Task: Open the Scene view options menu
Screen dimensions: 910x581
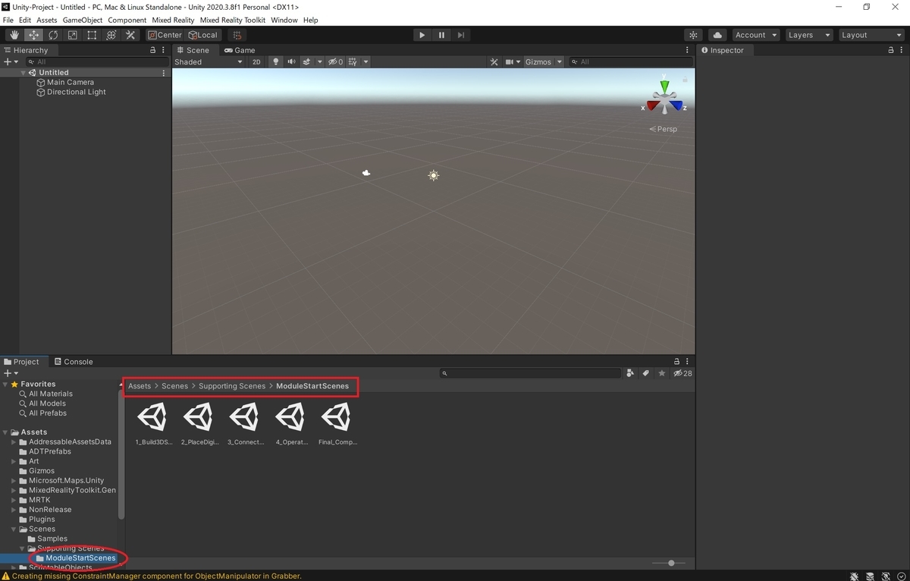Action: [x=688, y=50]
